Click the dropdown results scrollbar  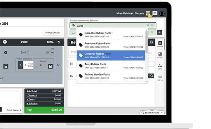pos(146,41)
